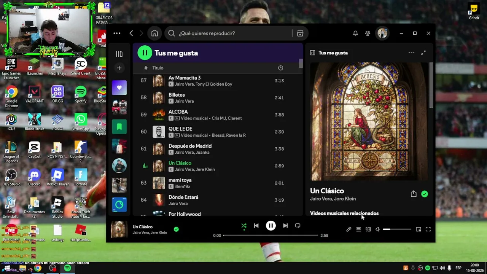Open the blue circle playlist in the sidebar
The image size is (487, 274).
click(x=119, y=205)
